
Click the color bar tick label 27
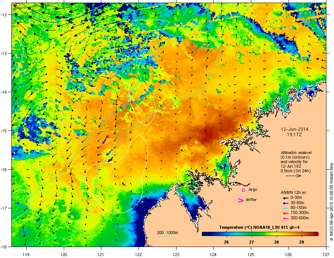click(251, 242)
